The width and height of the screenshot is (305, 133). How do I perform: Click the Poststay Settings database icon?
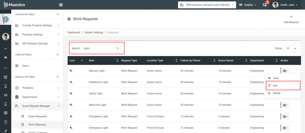pos(17,34)
